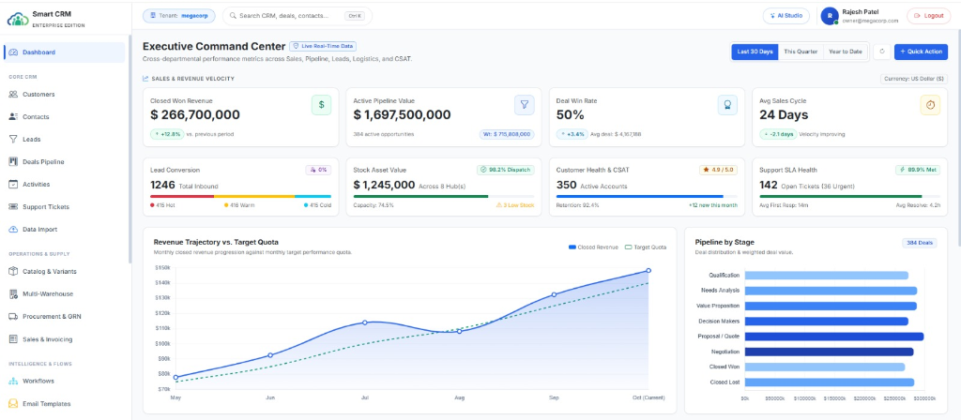Click the award icon on Deal Win Rate
Viewport: 961px width, 420px height.
pyautogui.click(x=727, y=105)
